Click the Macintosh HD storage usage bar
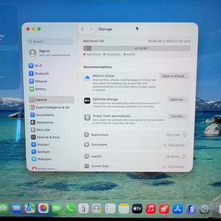This screenshot has width=221, height=221. (137, 48)
